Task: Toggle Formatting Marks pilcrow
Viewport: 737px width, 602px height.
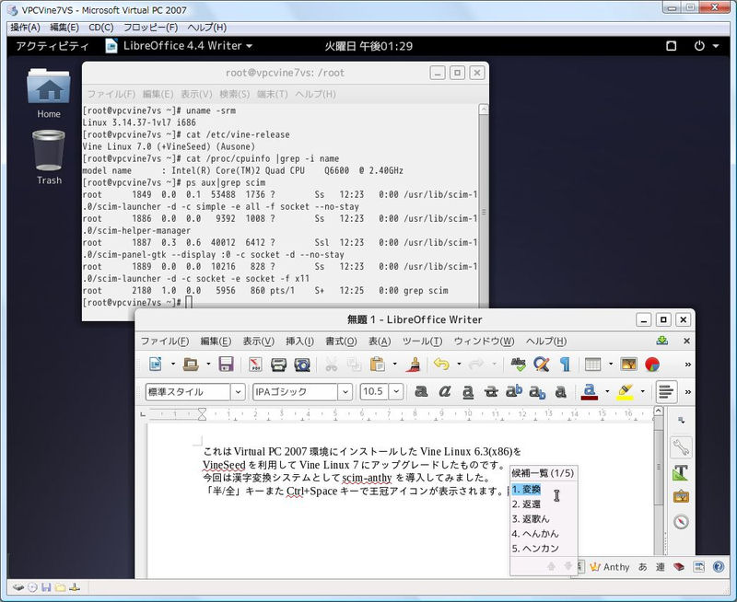Action: click(565, 364)
